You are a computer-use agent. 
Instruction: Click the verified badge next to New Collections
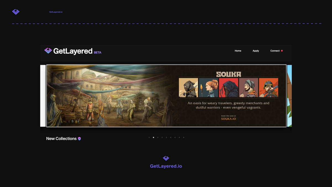click(x=79, y=139)
